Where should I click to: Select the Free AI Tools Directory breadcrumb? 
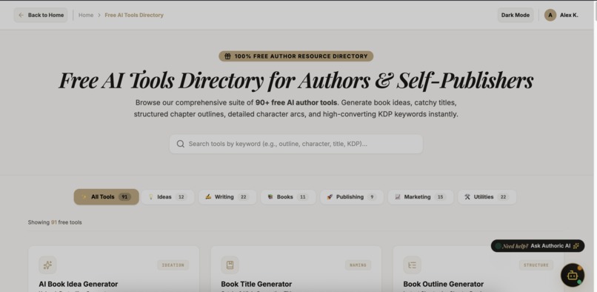134,16
